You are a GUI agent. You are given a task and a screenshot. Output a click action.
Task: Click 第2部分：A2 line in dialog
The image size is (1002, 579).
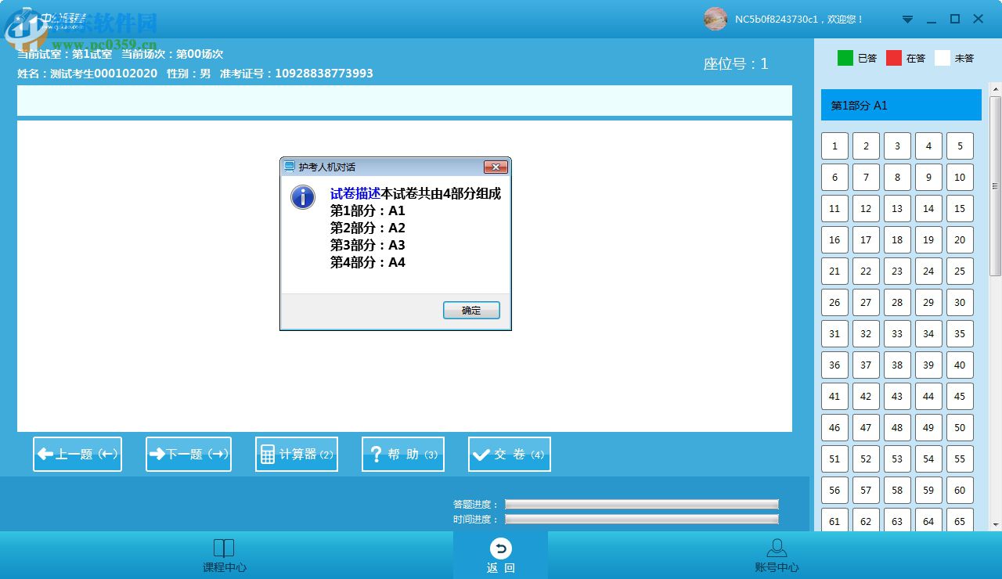coord(368,228)
